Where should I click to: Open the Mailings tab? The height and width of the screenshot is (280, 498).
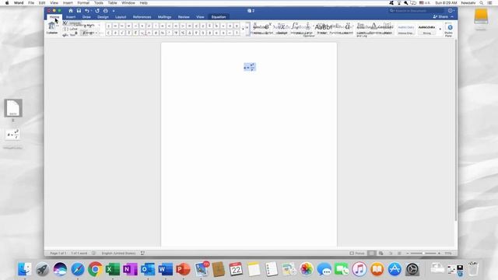tap(164, 17)
